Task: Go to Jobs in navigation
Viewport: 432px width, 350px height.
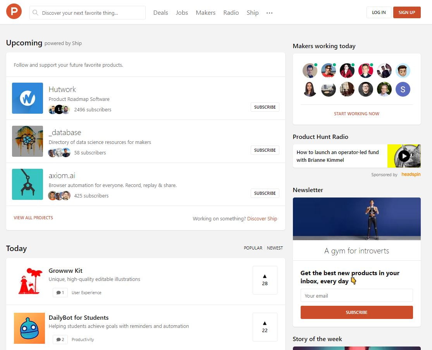Action: (182, 13)
